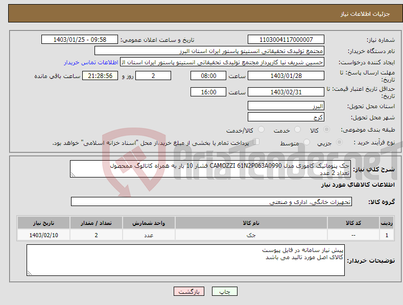Click the گروه کالا field تجهیزات خانگی
Image resolution: width=403 pixels, height=305 pixels.
[211, 202]
